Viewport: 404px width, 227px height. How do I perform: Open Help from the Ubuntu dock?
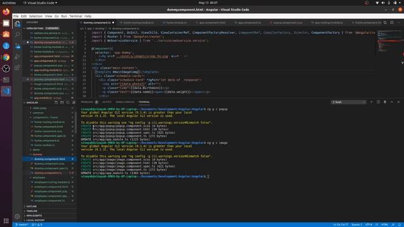[x=6, y=46]
